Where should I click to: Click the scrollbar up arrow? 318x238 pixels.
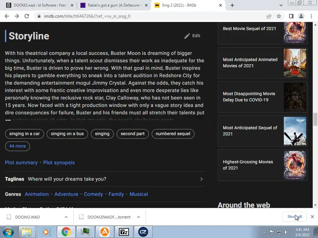coord(315,25)
